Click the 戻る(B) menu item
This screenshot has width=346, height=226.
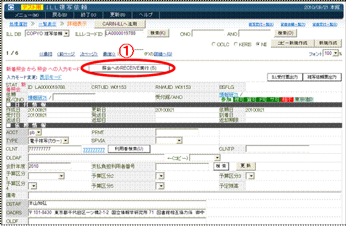[x=59, y=15]
